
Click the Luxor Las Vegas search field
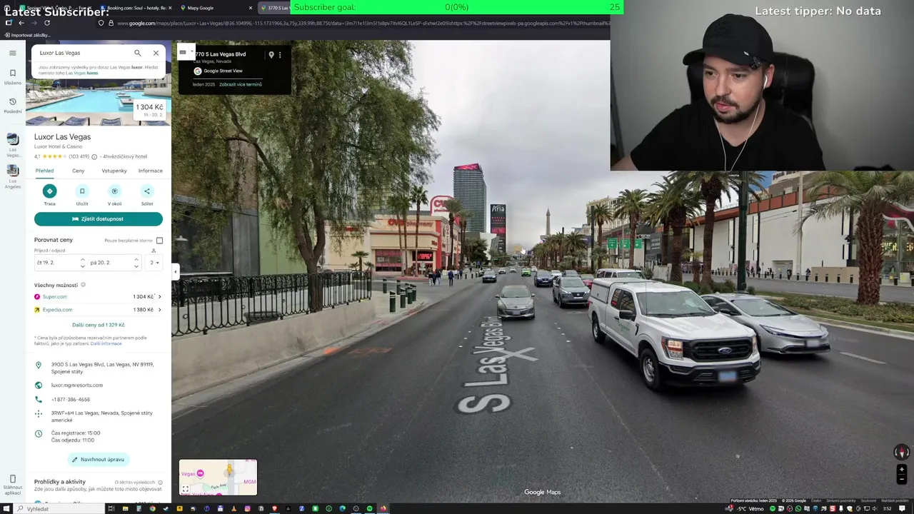click(82, 53)
